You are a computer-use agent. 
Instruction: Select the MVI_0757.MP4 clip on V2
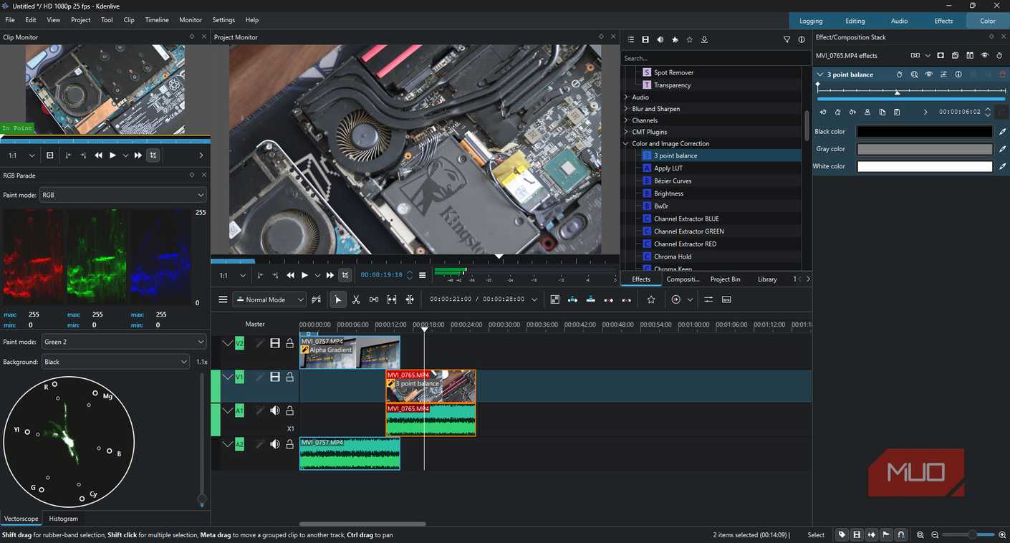pyautogui.click(x=350, y=352)
